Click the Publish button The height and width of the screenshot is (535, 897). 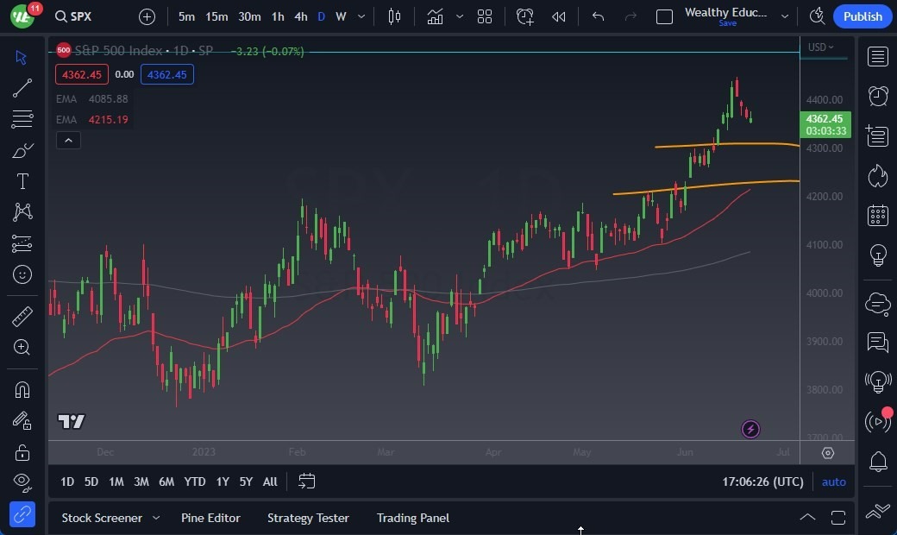click(862, 16)
